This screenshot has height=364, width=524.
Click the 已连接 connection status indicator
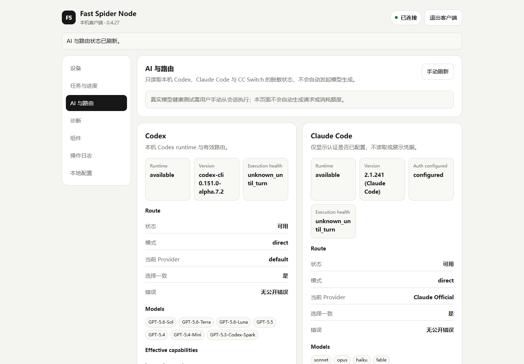pos(406,17)
